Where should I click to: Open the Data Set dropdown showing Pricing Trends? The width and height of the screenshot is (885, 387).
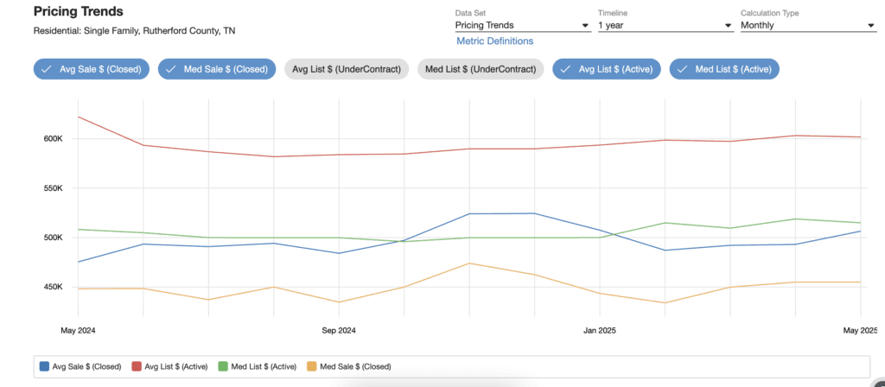click(522, 26)
